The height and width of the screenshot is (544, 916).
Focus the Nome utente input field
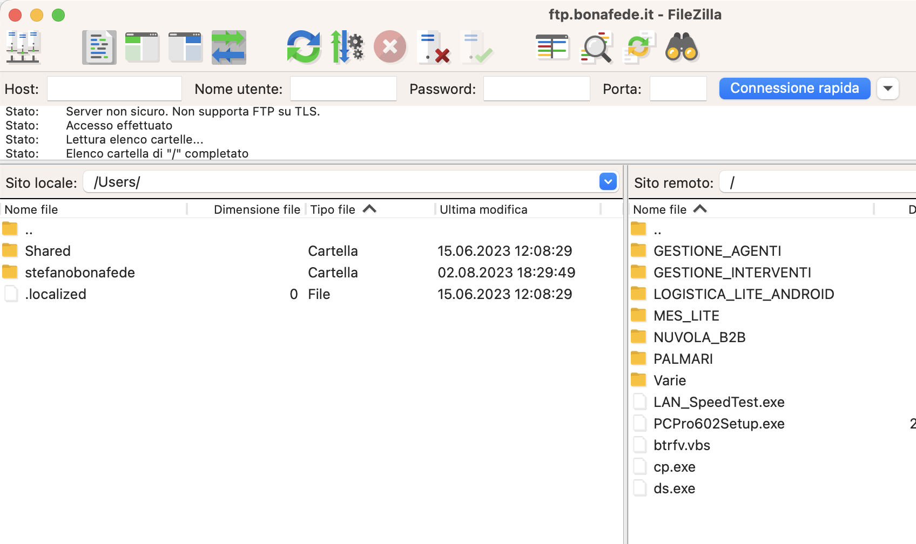343,89
